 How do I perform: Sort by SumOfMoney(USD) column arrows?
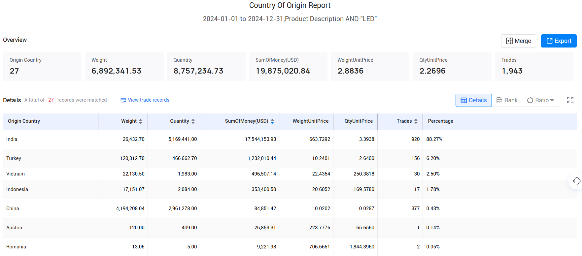pyautogui.click(x=272, y=121)
